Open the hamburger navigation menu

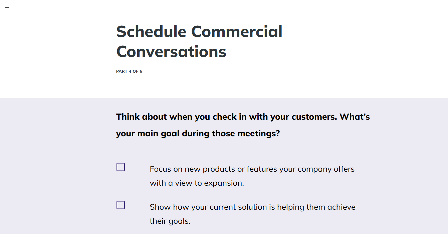pos(7,8)
